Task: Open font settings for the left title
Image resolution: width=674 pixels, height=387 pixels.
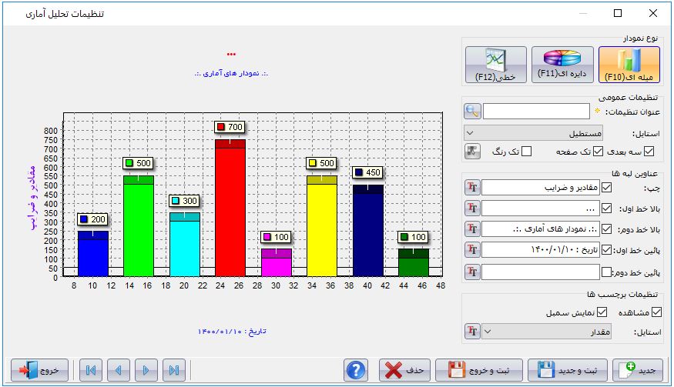Action: coord(472,187)
